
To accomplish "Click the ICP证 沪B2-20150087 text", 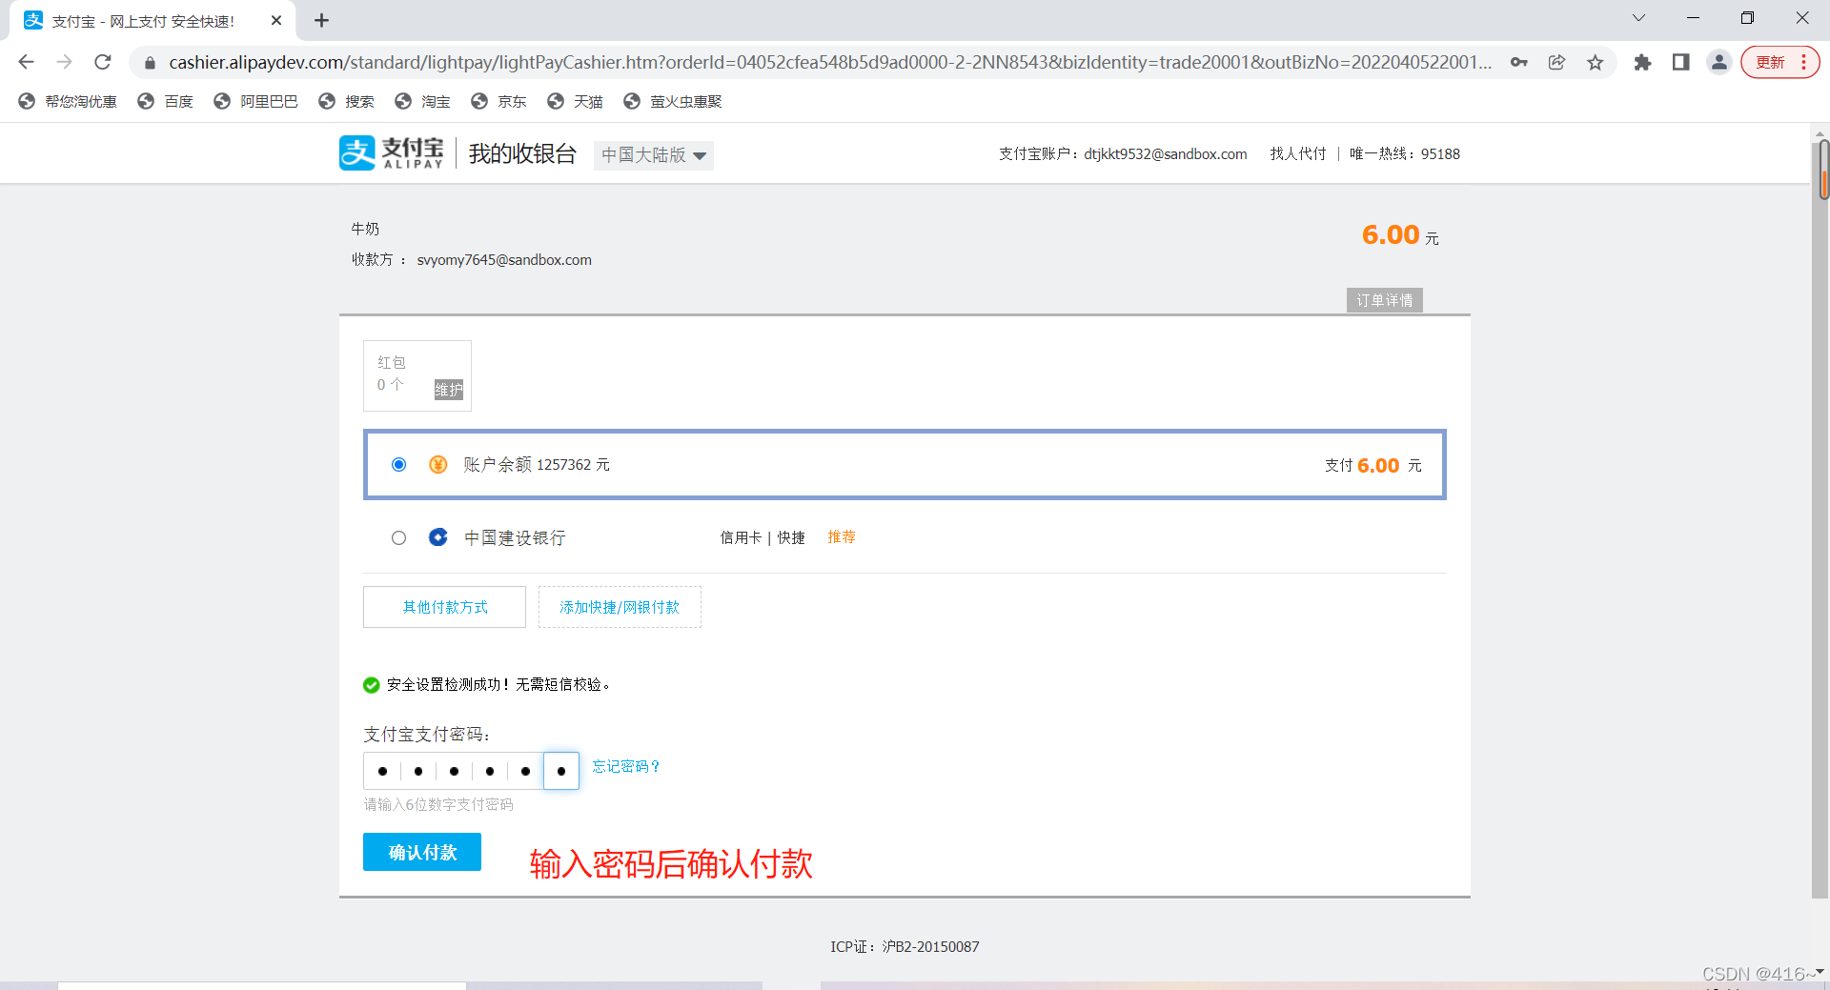I will pyautogui.click(x=905, y=946).
